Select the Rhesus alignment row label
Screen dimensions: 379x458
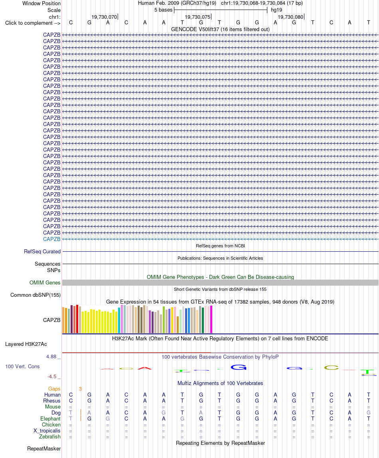[x=52, y=401]
